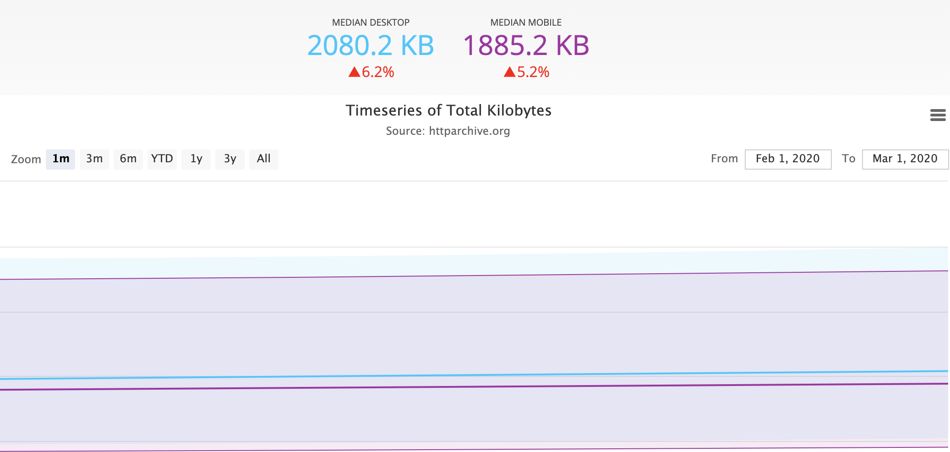Click the httparchive.org source text
The height and width of the screenshot is (452, 950).
pos(469,131)
